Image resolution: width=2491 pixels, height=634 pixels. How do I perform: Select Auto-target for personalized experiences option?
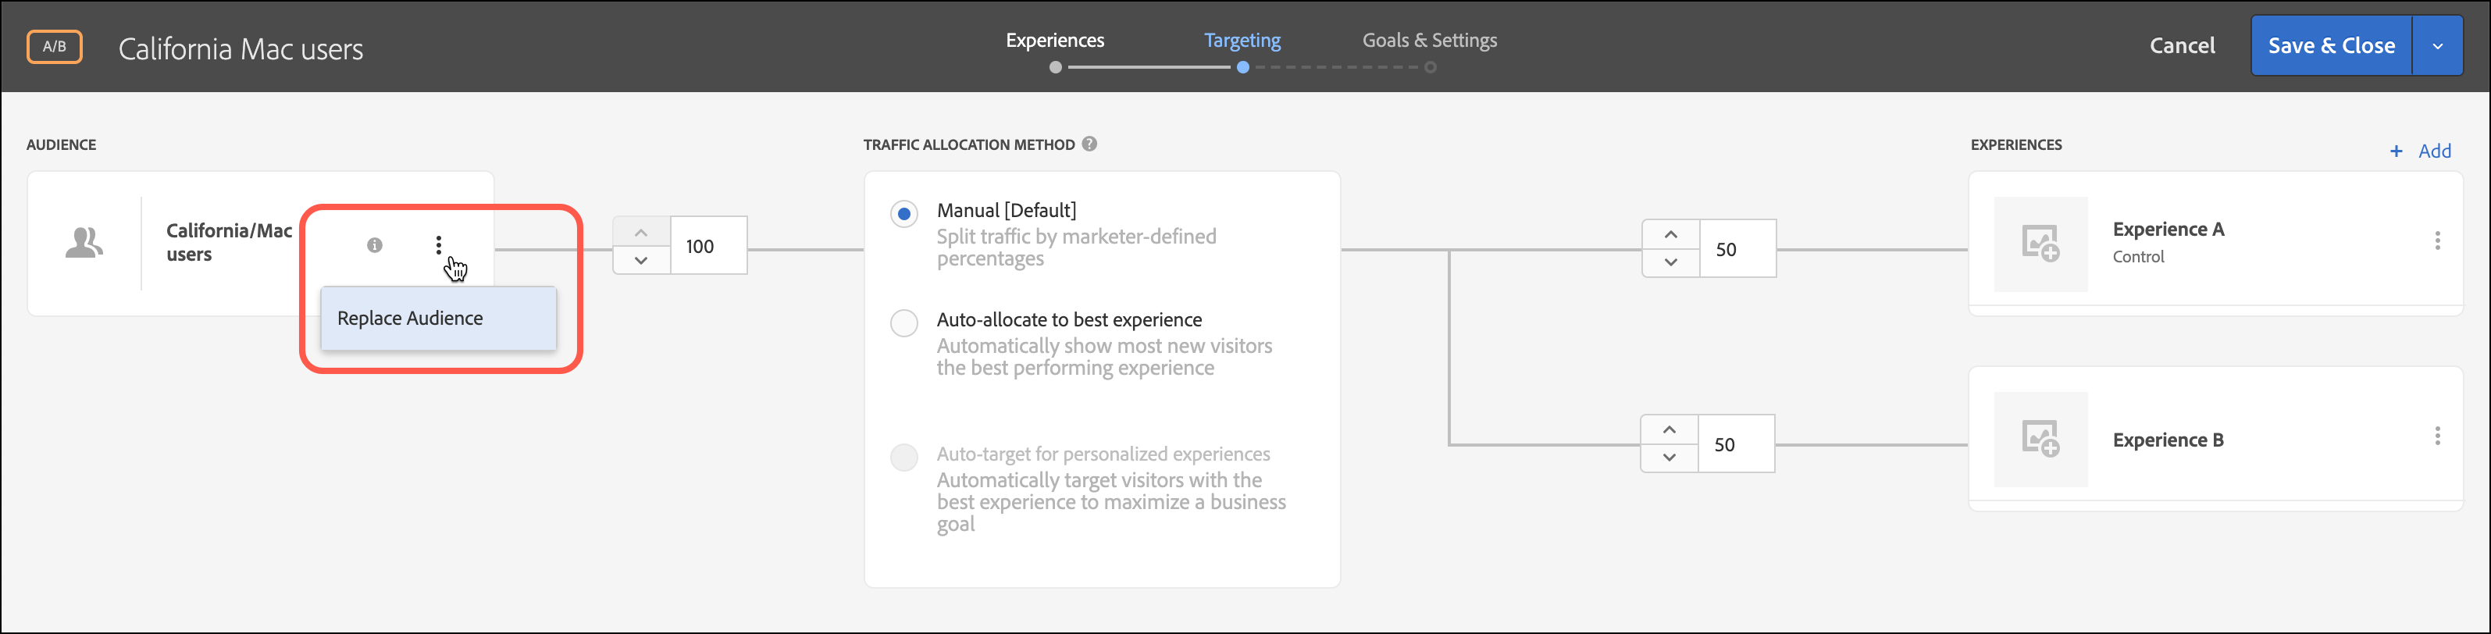[904, 457]
